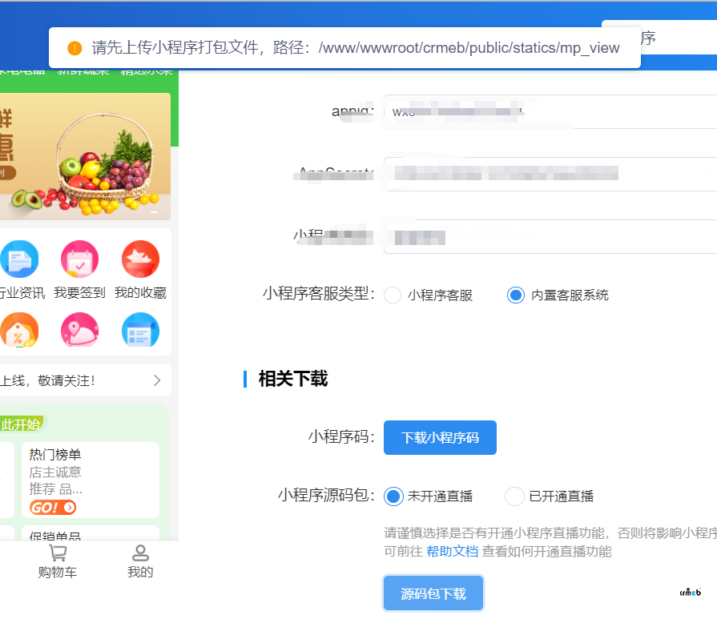This screenshot has height=619, width=717.
Task: Select 内置客服系统 radio option
Action: tap(516, 295)
